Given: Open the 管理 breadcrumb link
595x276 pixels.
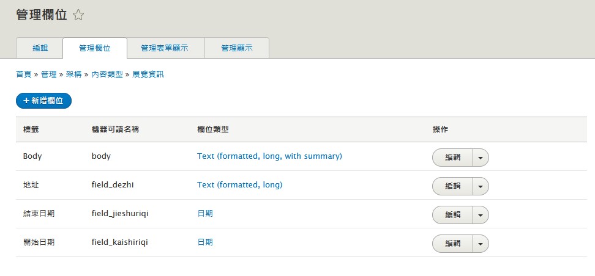Looking at the screenshot, I should pyautogui.click(x=49, y=74).
